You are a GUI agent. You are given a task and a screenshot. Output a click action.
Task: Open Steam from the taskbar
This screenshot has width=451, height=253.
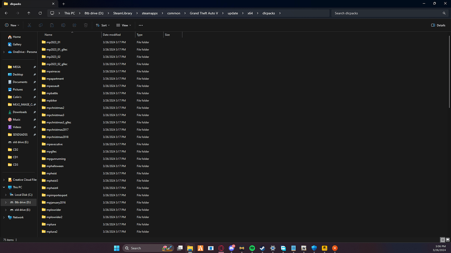point(262,248)
